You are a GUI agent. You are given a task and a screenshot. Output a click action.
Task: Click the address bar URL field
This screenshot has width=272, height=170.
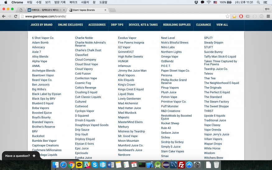click(x=124, y=16)
